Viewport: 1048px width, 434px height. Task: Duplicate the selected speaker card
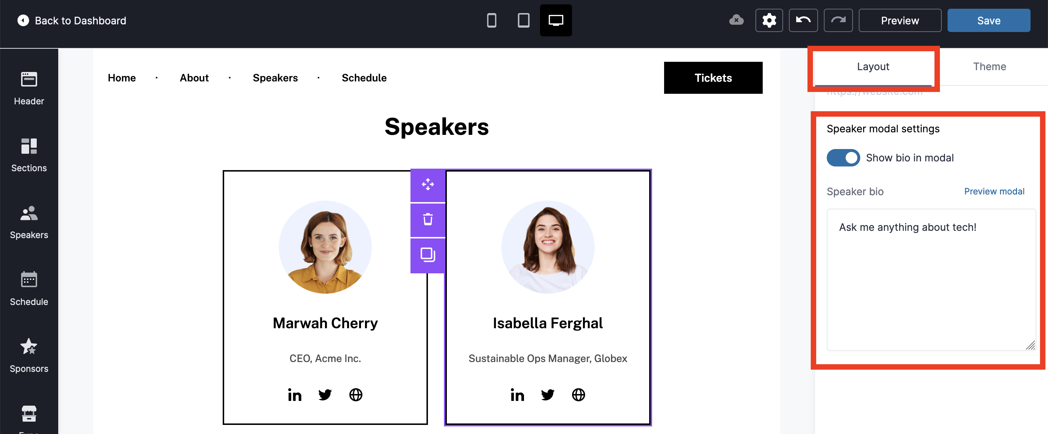pyautogui.click(x=428, y=255)
